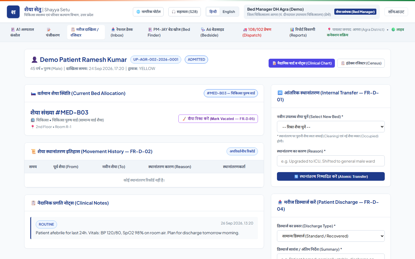Switch language to Hindi
Image resolution: width=415 pixels, height=259 pixels.
[213, 12]
